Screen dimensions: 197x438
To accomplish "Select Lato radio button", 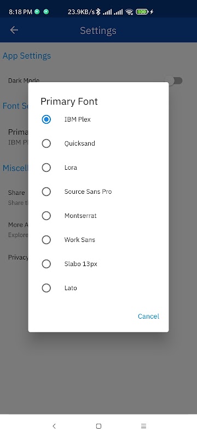I will [46, 288].
